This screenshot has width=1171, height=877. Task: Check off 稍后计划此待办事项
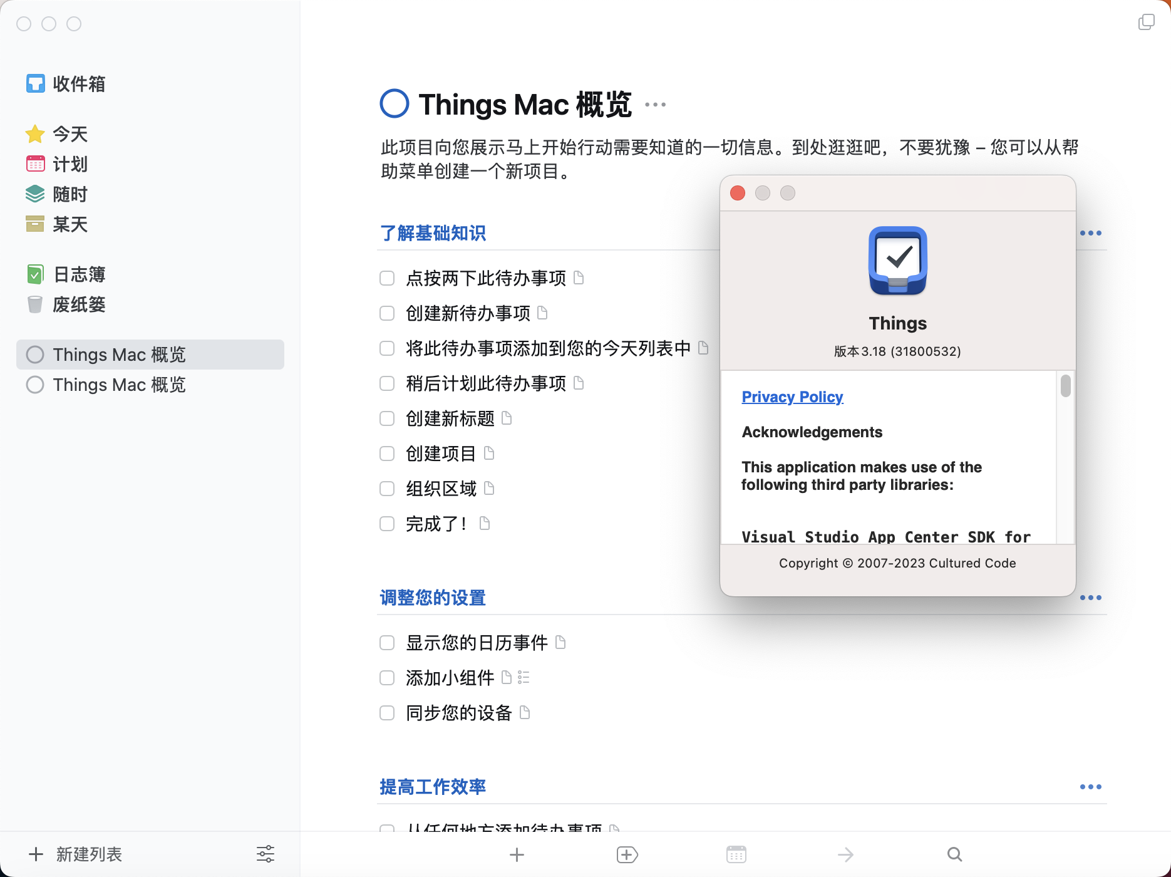click(387, 383)
